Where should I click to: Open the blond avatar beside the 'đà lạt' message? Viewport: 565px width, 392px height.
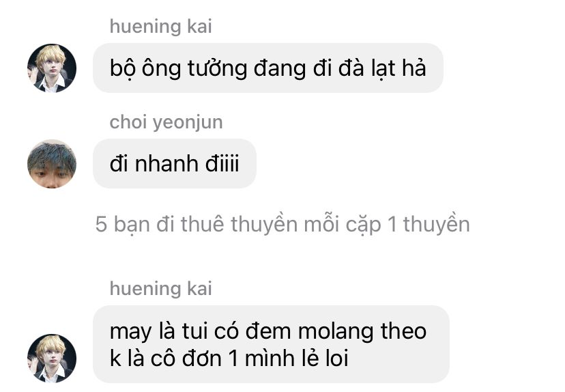click(x=52, y=68)
